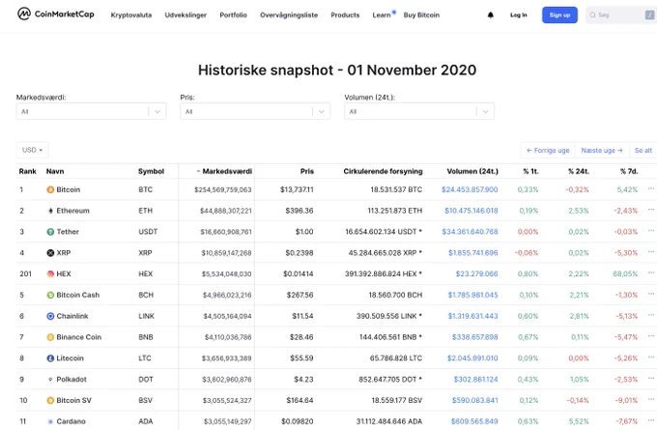Open more options for XRP row
The image size is (657, 430).
(x=650, y=252)
